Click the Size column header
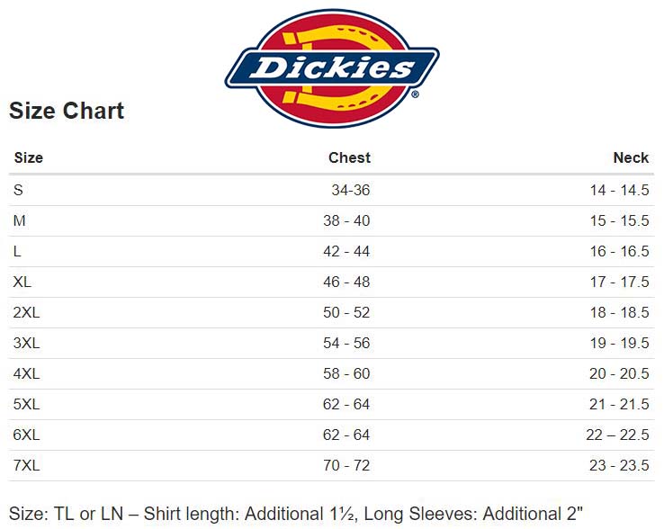 click(x=28, y=157)
